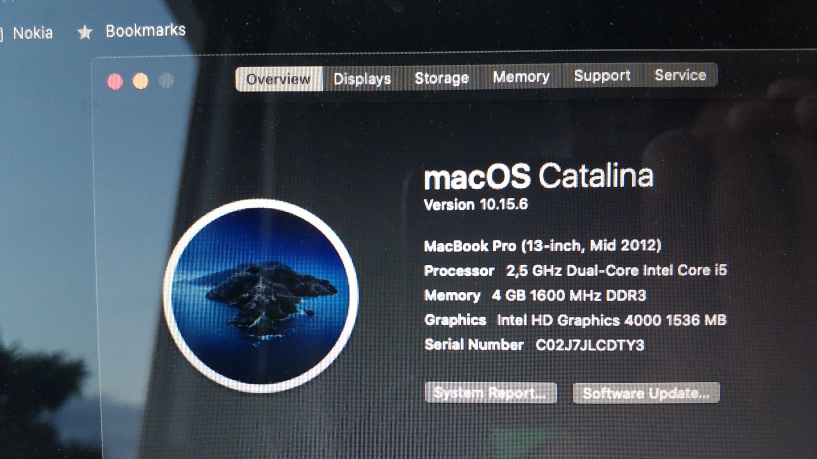Open System Report
The height and width of the screenshot is (459, 817).
pos(491,393)
